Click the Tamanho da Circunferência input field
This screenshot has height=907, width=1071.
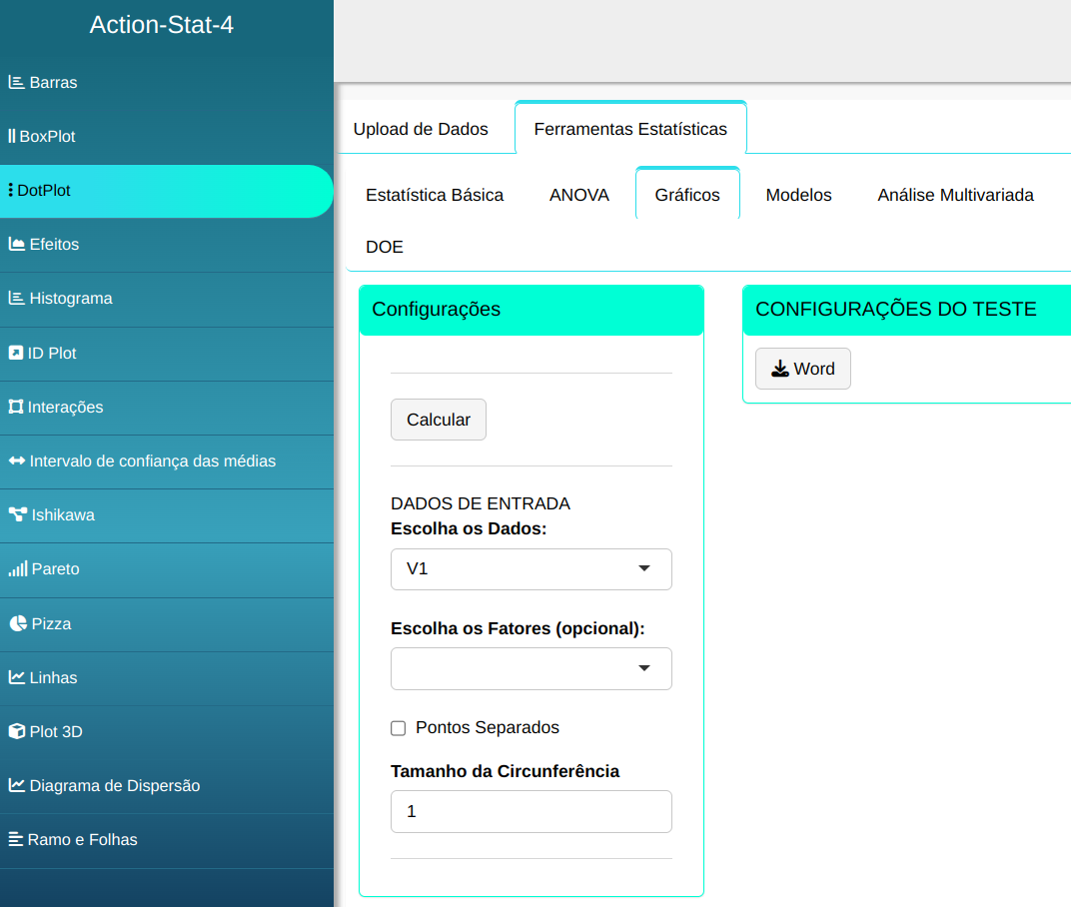coord(531,812)
